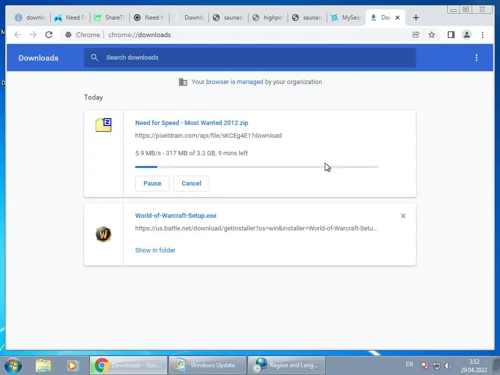Image resolution: width=500 pixels, height=375 pixels.
Task: Switch to the ShareT tab
Action: [110, 18]
